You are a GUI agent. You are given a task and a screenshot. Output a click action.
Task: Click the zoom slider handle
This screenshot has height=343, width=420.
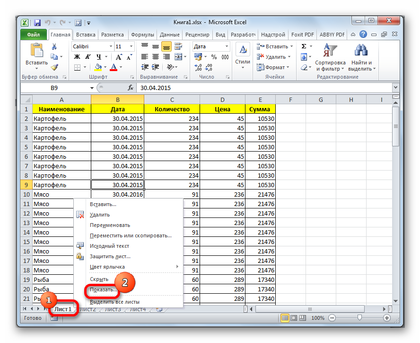coord(360,318)
